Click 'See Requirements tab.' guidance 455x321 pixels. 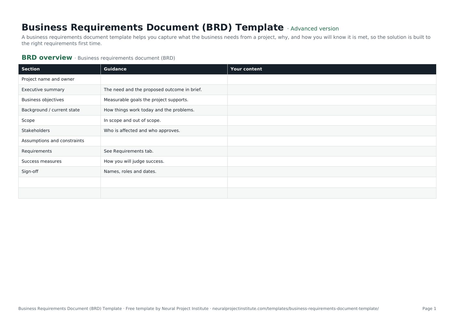(128, 151)
